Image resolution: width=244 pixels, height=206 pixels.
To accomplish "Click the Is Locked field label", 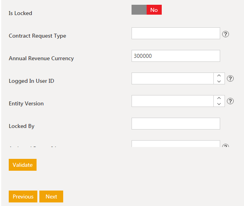I will pyautogui.click(x=20, y=13).
